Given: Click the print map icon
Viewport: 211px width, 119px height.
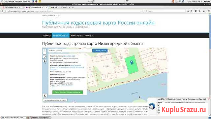Looking at the screenshot, I should coord(45,61).
